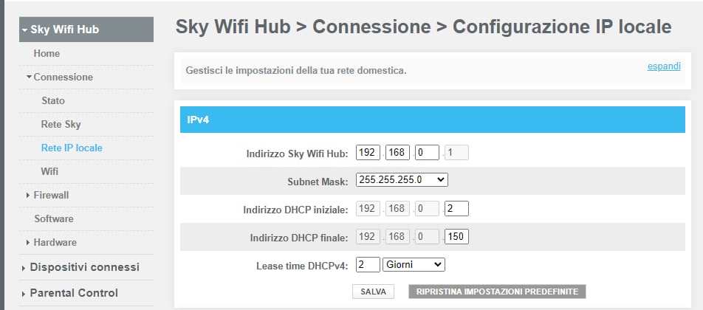Go to Rete Sky page

click(x=61, y=124)
